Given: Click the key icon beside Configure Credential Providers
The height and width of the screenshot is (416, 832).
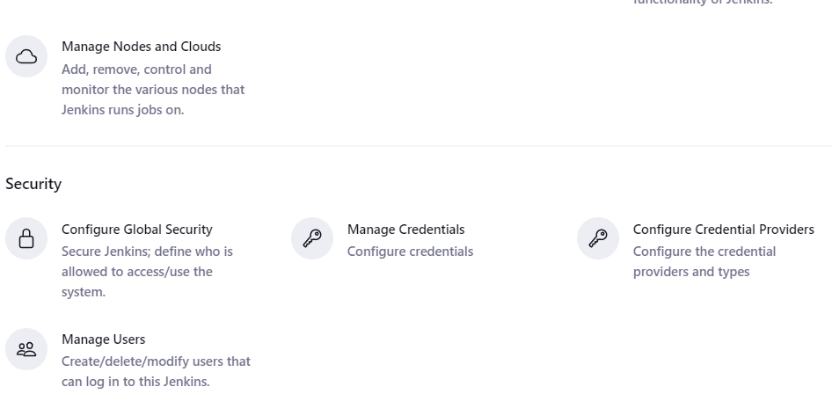Looking at the screenshot, I should click(x=598, y=239).
